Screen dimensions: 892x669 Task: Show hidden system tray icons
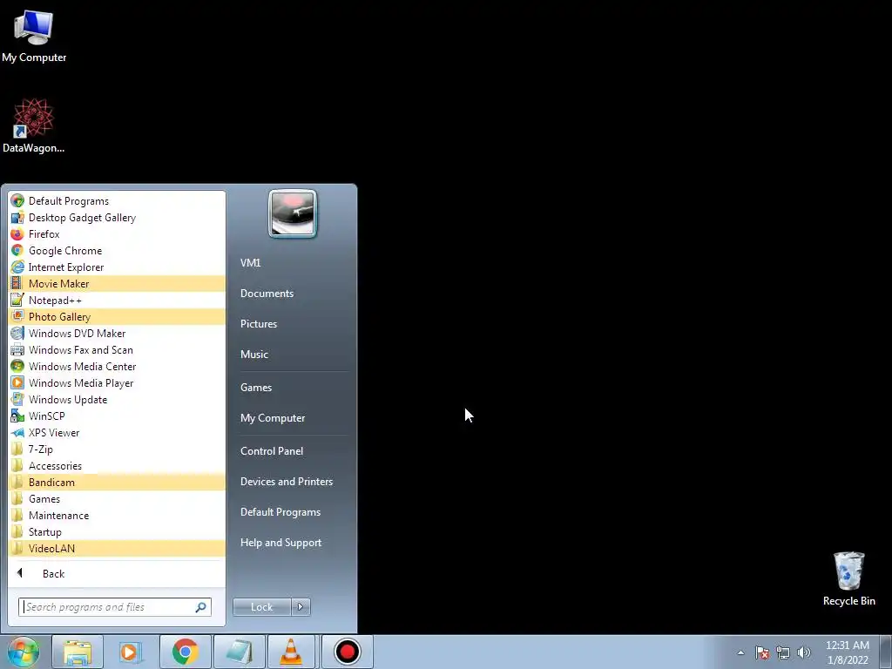(x=740, y=652)
